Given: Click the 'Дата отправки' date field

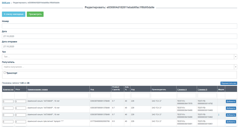Looking at the screenshot, I should point(119,47).
